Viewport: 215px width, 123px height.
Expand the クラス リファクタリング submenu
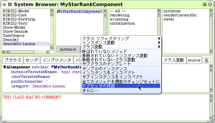point(159,38)
